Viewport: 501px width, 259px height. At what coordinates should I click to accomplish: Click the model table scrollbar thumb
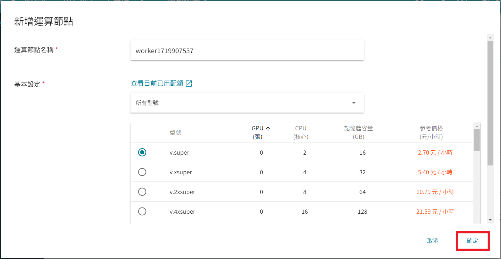pyautogui.click(x=477, y=140)
